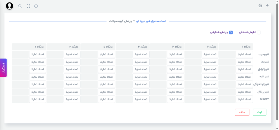This screenshot has width=279, height=130.
Task: Focus تعداد نمایش field for SEC۲۲۲ in جایگاه ۳
Action: point(176,99)
